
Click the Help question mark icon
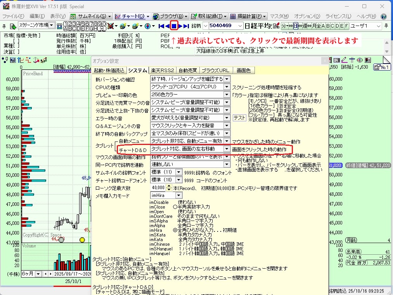point(383,16)
